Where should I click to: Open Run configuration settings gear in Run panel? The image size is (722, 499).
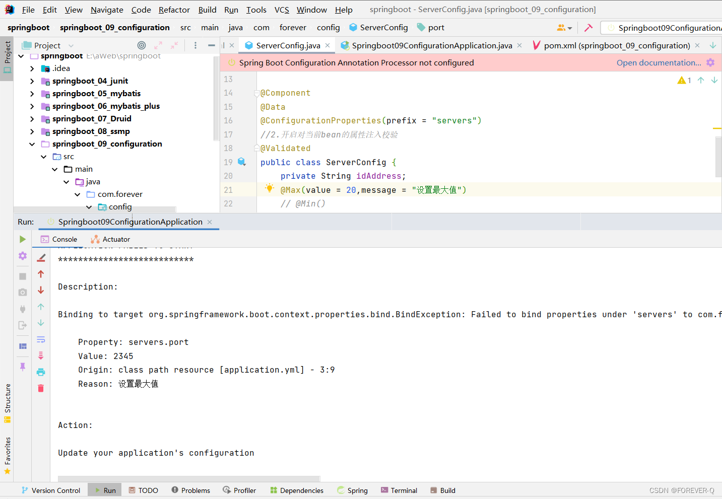click(22, 256)
